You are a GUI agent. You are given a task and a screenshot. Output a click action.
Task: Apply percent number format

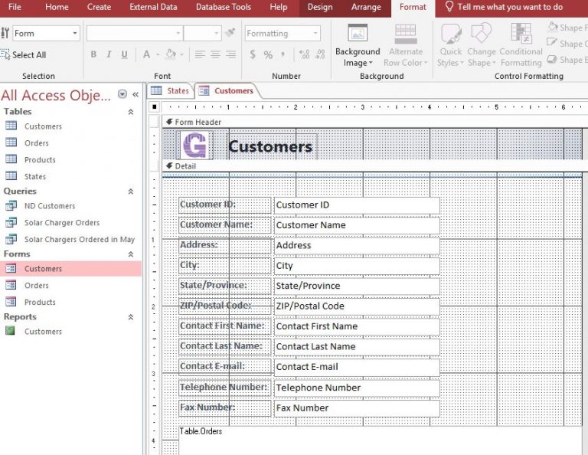[268, 54]
